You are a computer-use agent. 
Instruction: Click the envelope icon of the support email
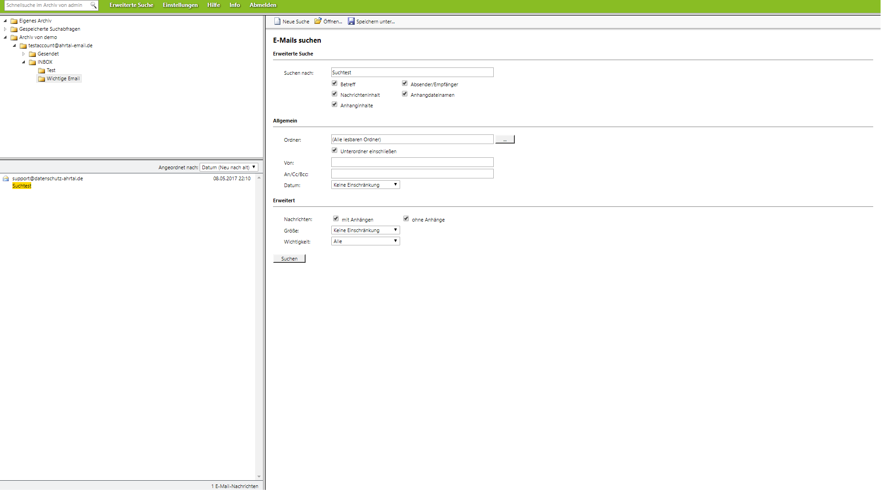coord(6,179)
